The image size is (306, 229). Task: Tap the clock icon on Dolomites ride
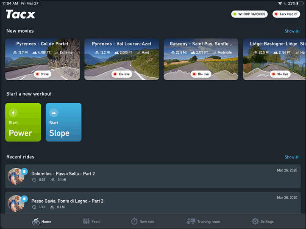click(x=34, y=180)
